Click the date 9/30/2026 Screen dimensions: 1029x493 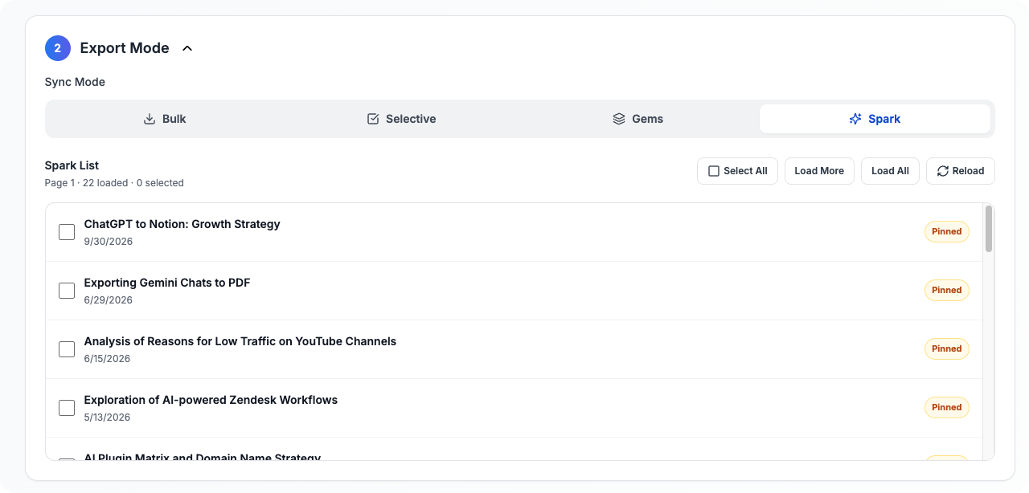pos(109,242)
